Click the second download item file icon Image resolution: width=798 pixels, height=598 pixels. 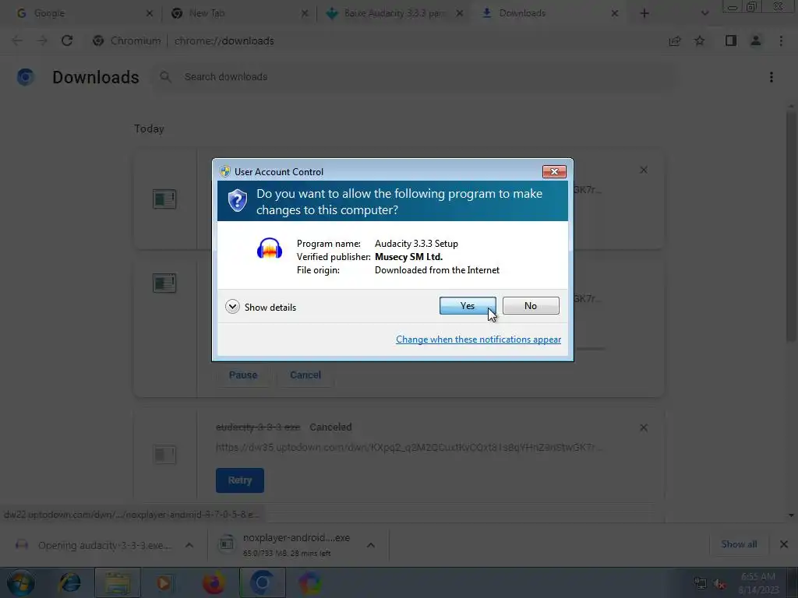point(164,283)
